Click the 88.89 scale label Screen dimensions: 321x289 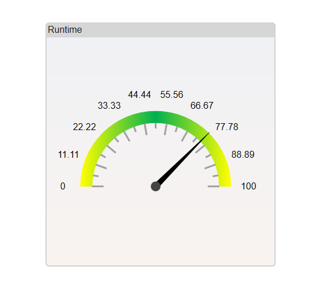click(x=243, y=155)
